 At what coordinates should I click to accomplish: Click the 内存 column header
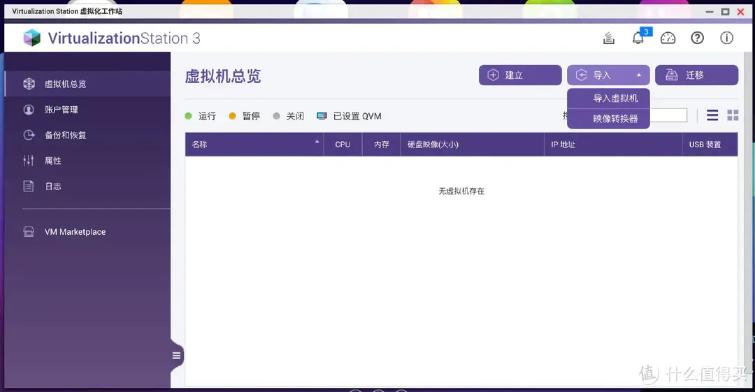pyautogui.click(x=382, y=144)
